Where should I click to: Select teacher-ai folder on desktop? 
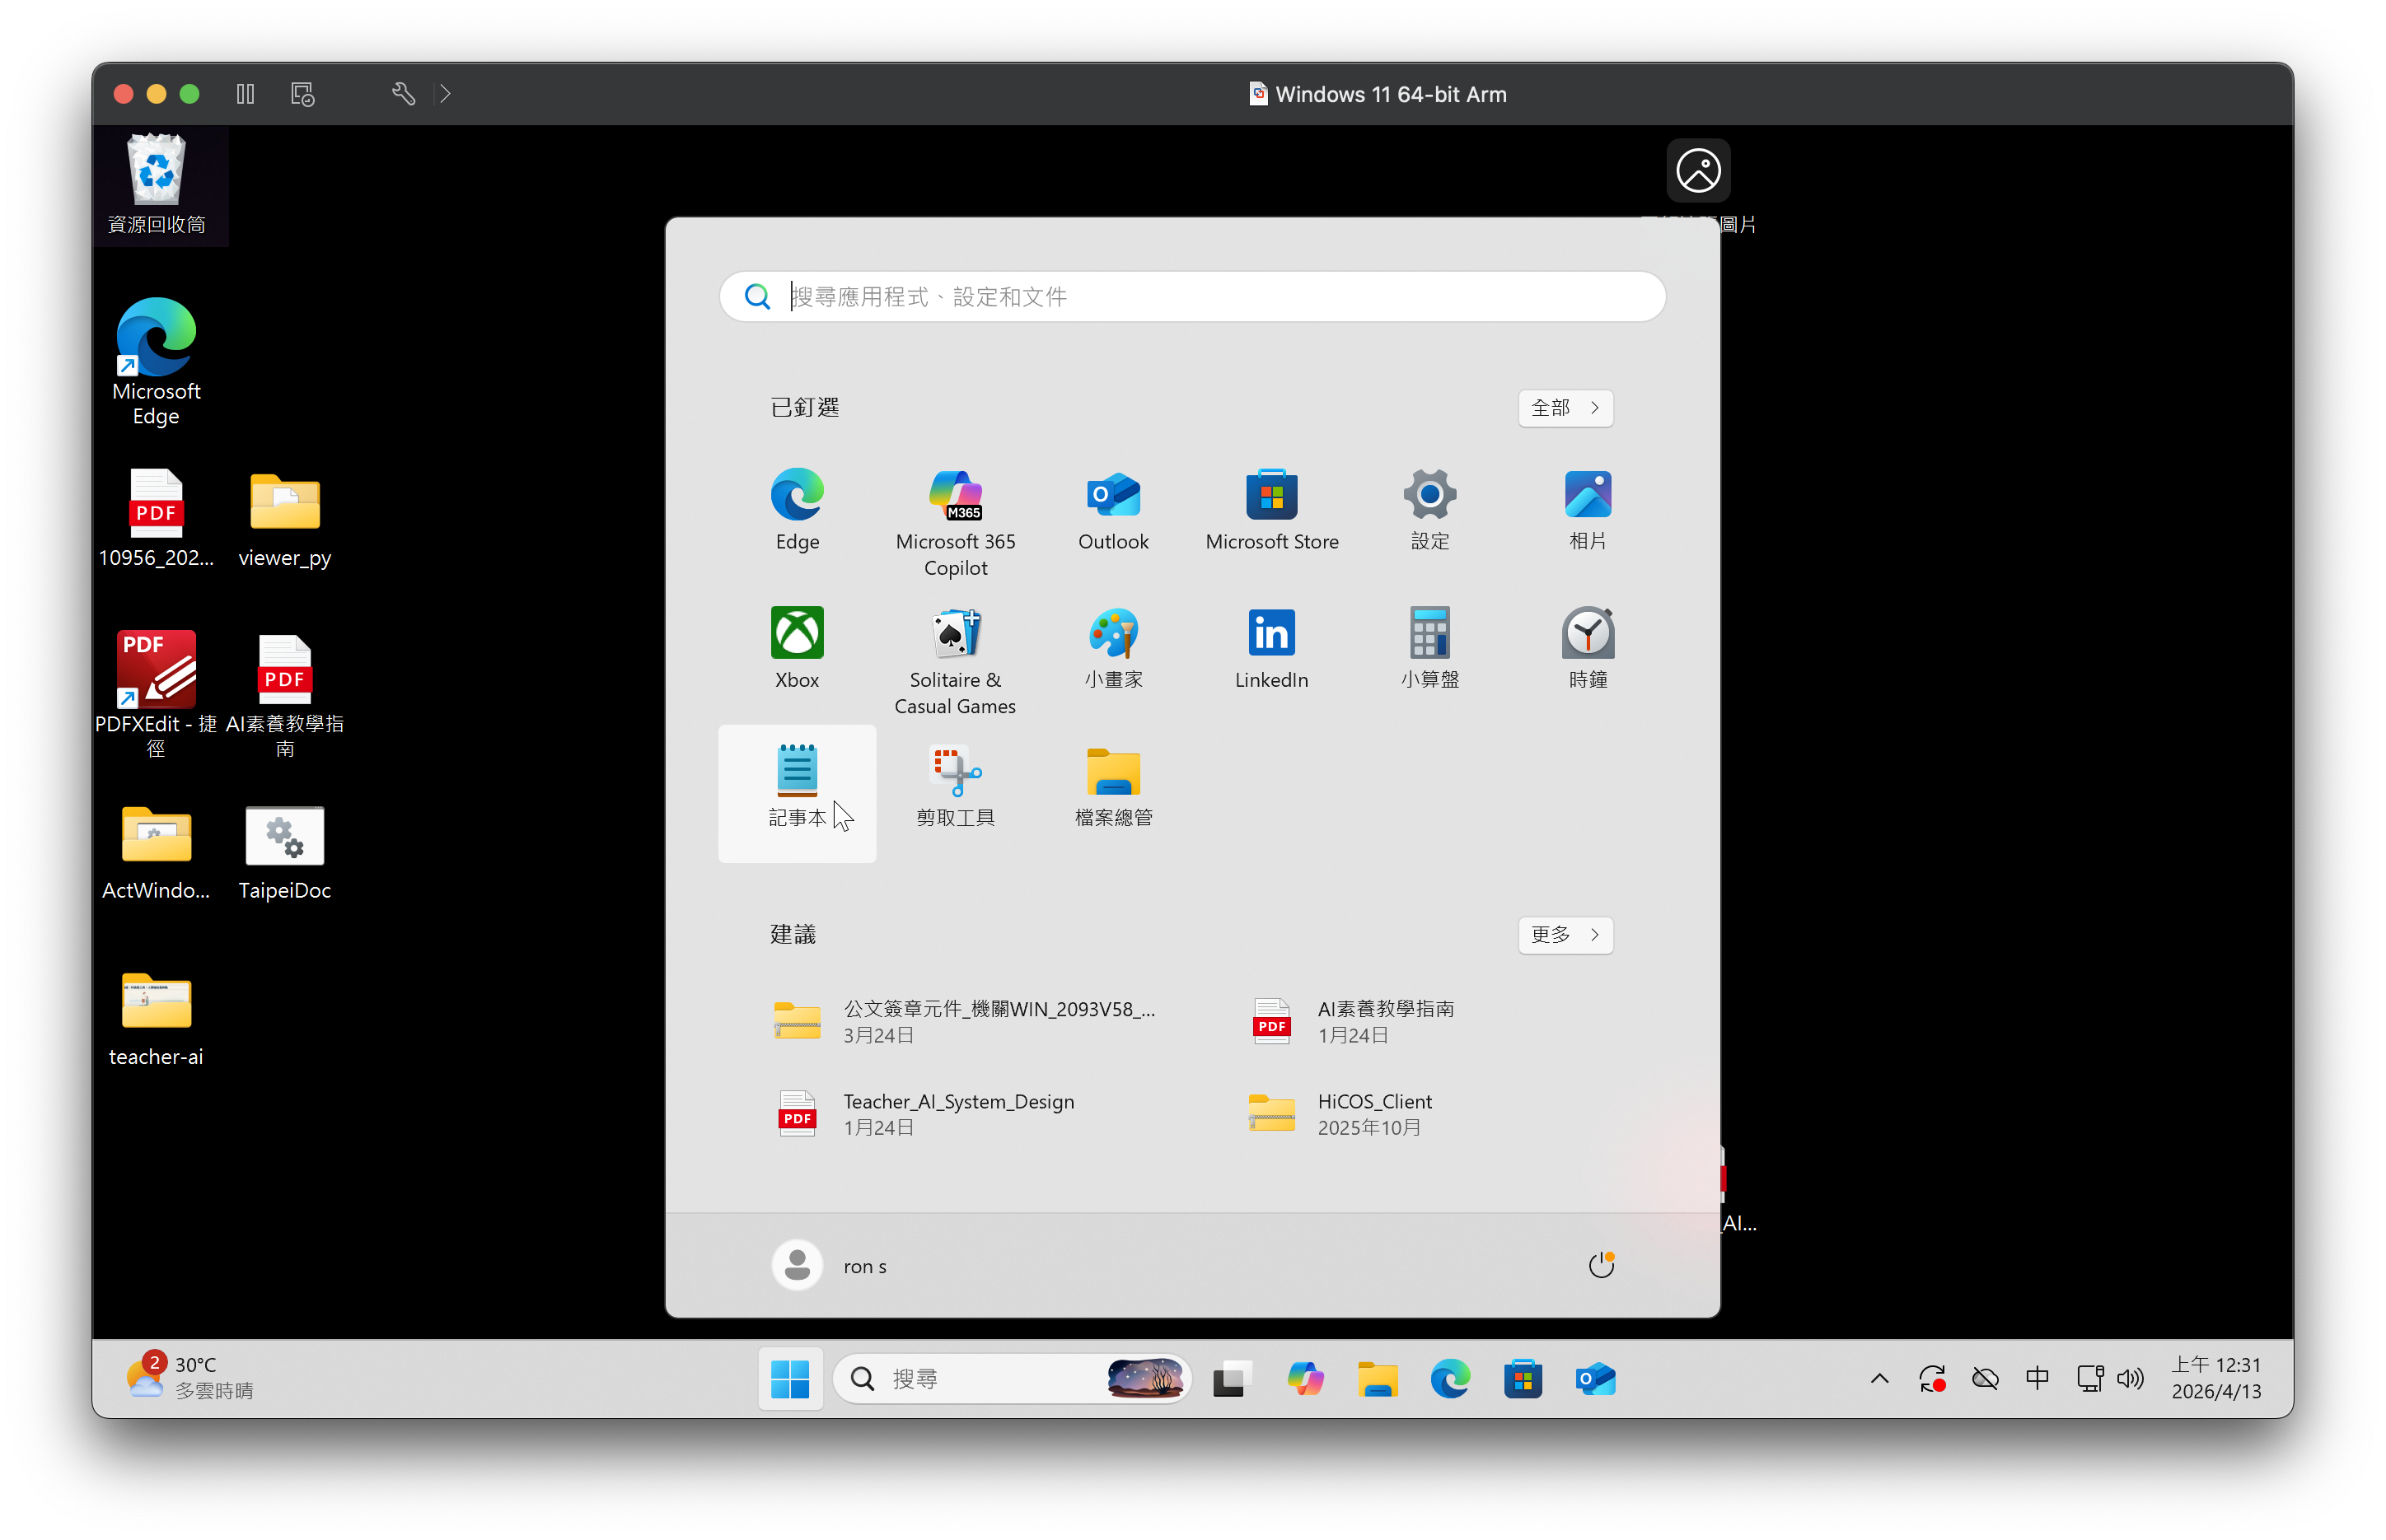156,1019
